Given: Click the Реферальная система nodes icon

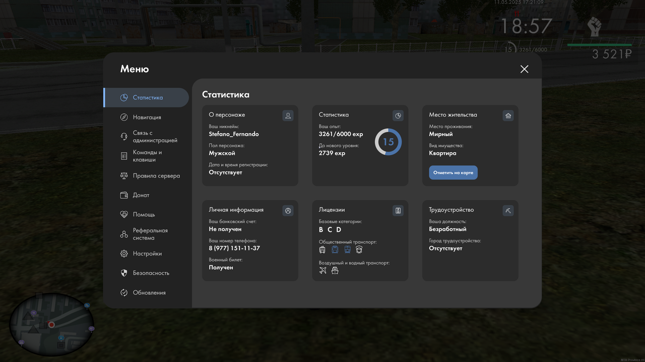Looking at the screenshot, I should coord(124,234).
